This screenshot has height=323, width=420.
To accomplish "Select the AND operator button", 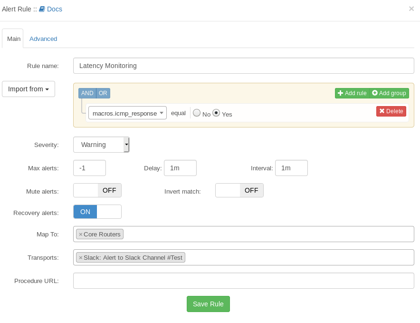I will pyautogui.click(x=87, y=93).
